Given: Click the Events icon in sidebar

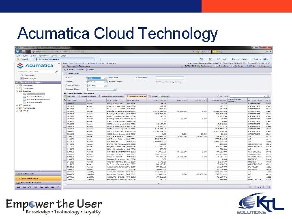Looking at the screenshot, I should 22,79.
